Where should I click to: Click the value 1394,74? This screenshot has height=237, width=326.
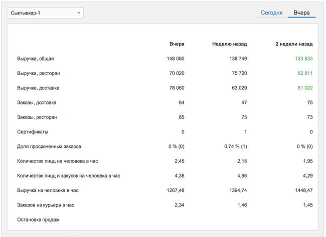(238, 190)
